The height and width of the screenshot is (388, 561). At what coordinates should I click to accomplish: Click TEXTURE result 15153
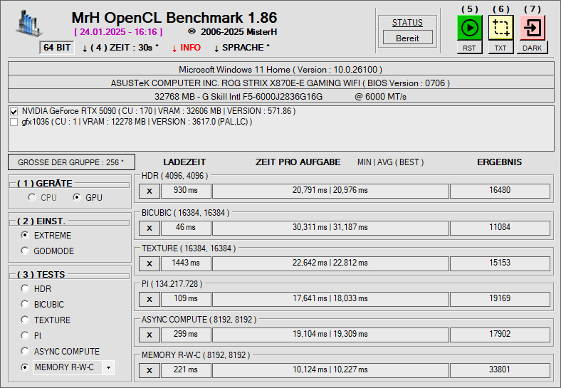[500, 263]
